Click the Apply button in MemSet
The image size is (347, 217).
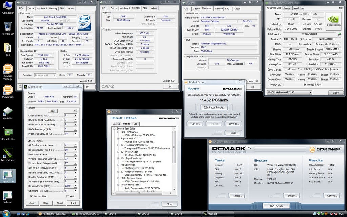click(32, 203)
